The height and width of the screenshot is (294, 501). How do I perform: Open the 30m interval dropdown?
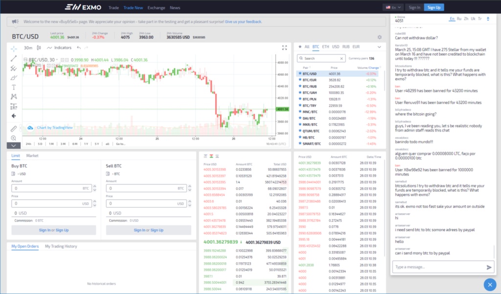pos(28,47)
